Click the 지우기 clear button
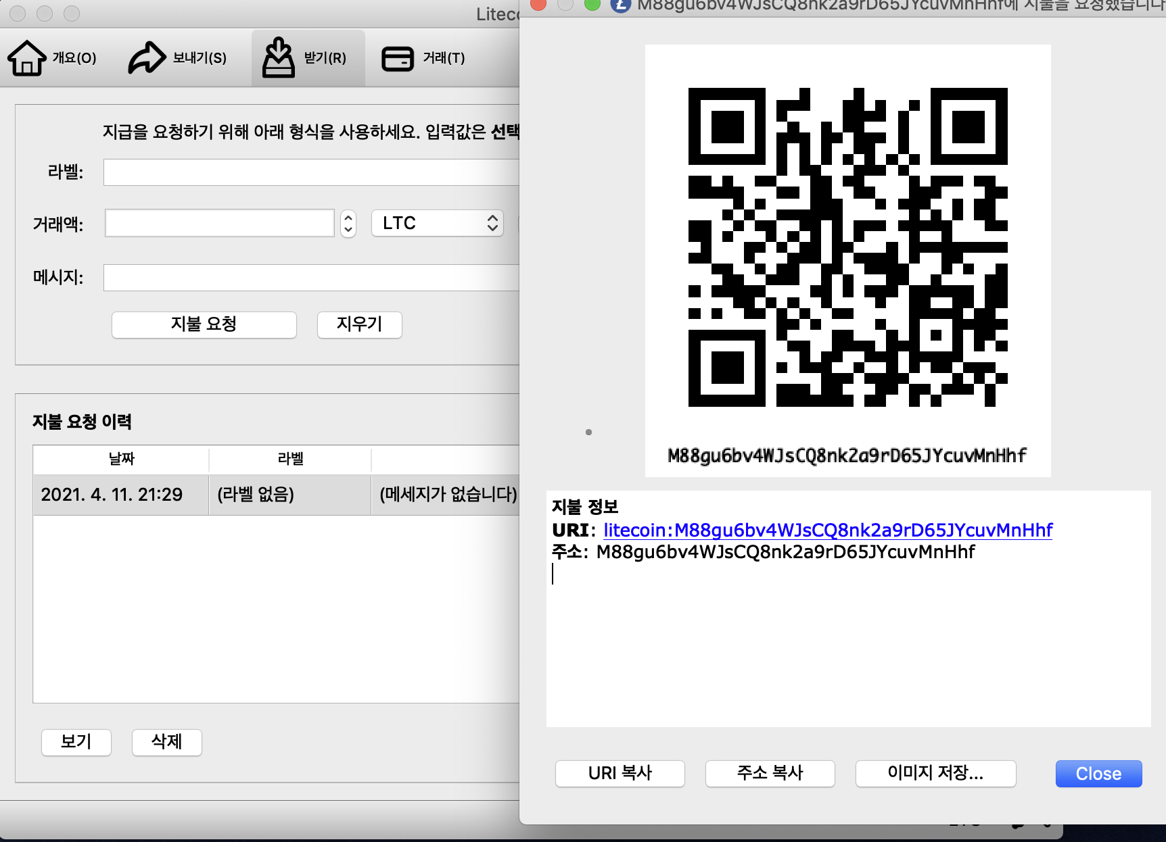 pos(360,324)
